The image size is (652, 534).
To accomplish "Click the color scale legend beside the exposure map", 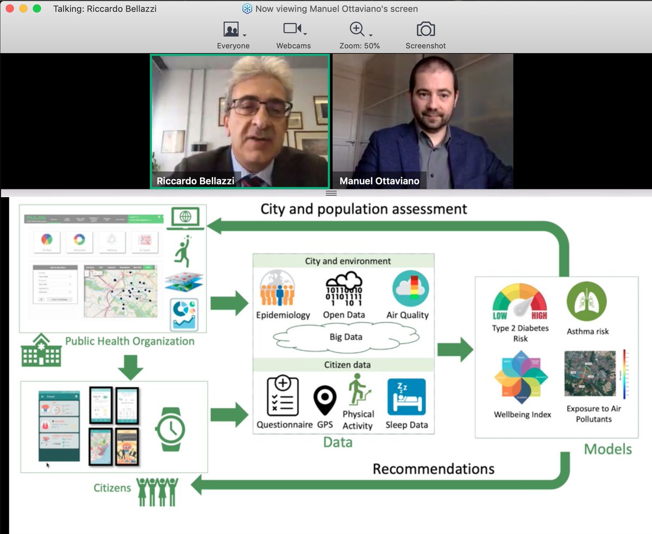I will pos(624,374).
